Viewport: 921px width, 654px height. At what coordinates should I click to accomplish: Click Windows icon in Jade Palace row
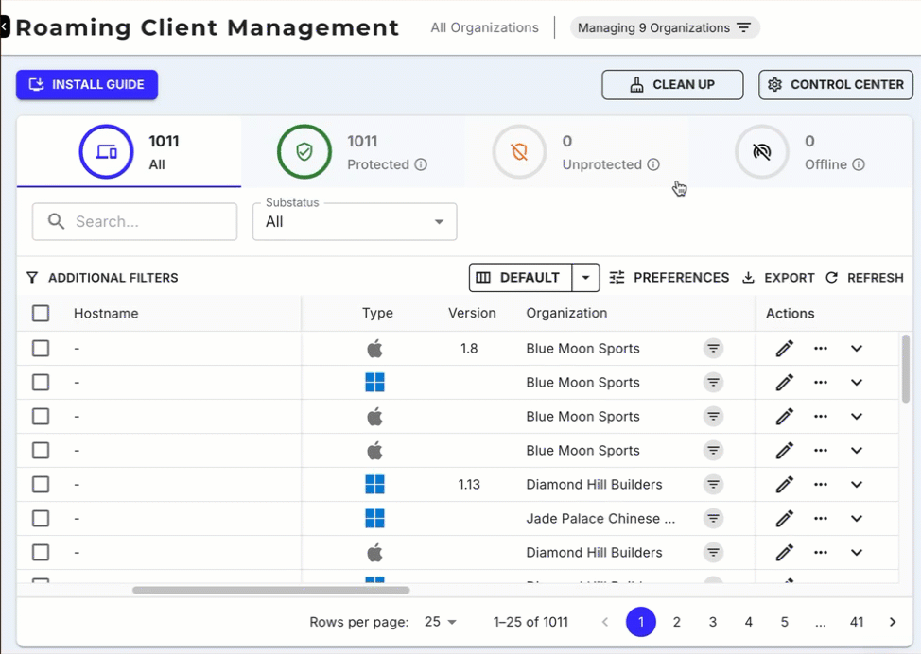[x=374, y=519]
